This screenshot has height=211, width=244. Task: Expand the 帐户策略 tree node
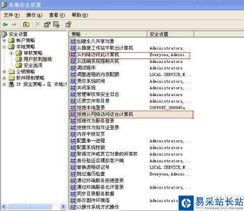(4, 40)
